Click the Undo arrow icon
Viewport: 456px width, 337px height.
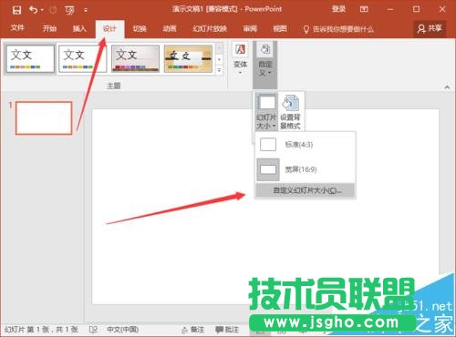point(33,10)
